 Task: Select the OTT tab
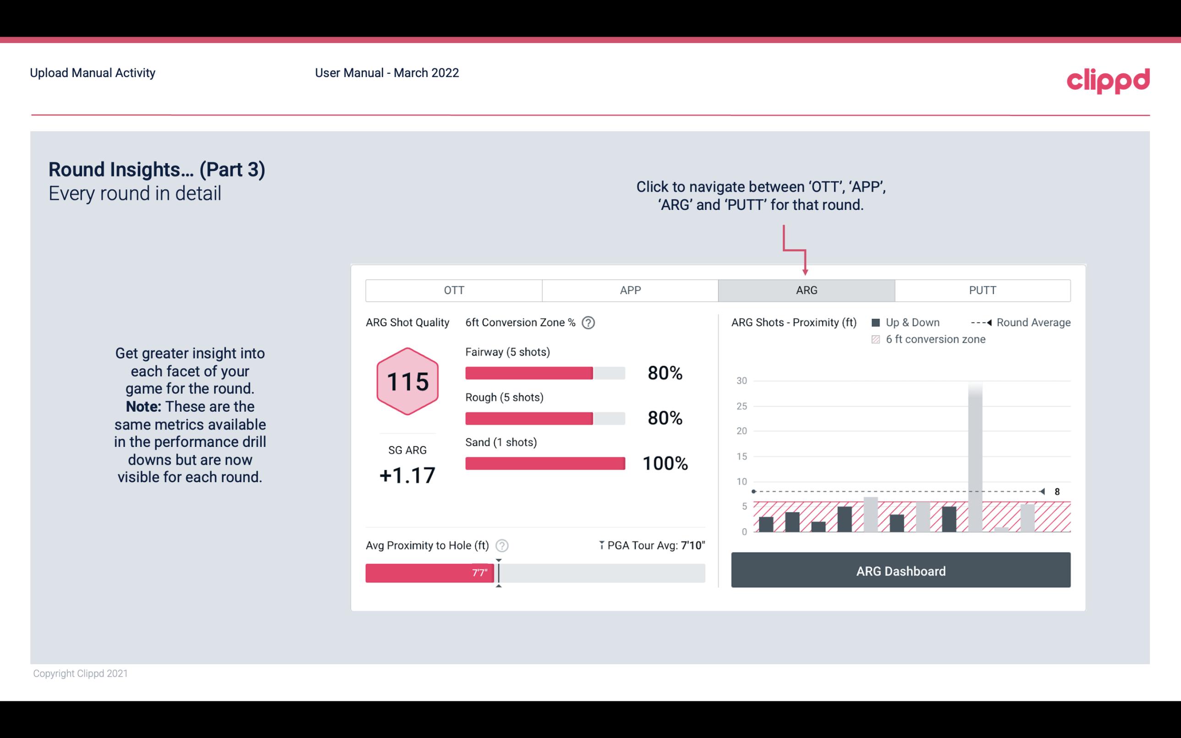pos(454,291)
